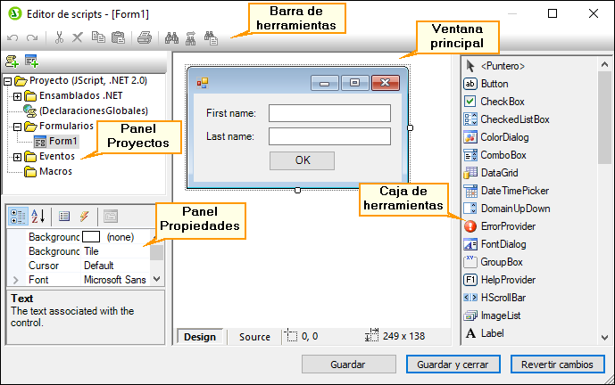Show events with lightning bolt icon
This screenshot has height=385, width=615.
[84, 216]
